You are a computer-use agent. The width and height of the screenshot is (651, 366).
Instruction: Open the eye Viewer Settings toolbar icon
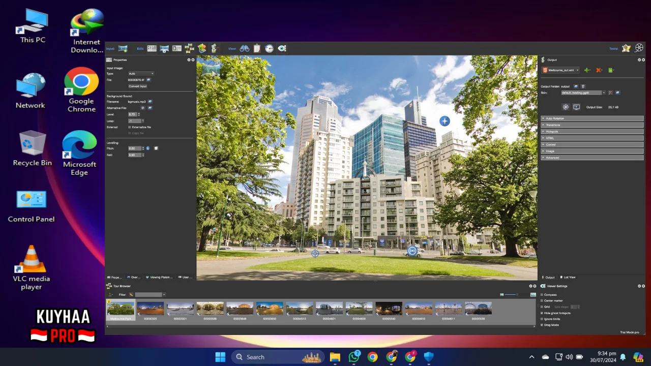(282, 48)
